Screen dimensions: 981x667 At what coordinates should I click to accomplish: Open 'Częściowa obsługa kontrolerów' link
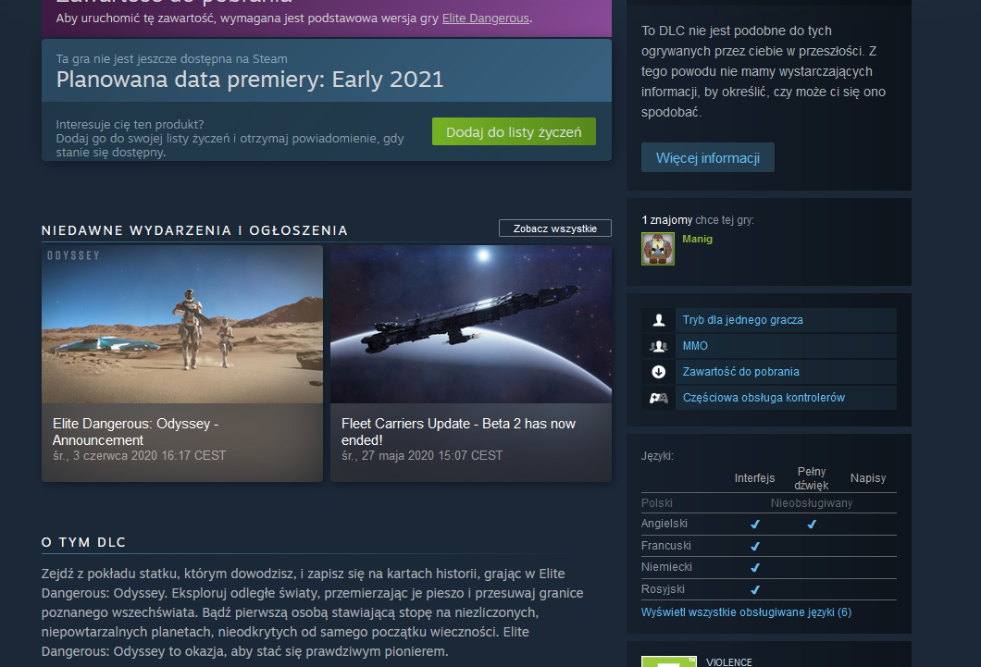point(764,398)
